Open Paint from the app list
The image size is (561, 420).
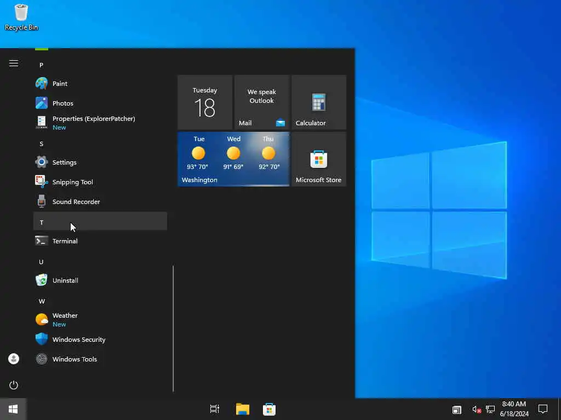point(100,84)
